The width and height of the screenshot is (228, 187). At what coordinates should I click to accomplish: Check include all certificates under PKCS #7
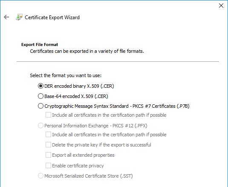[48, 115]
